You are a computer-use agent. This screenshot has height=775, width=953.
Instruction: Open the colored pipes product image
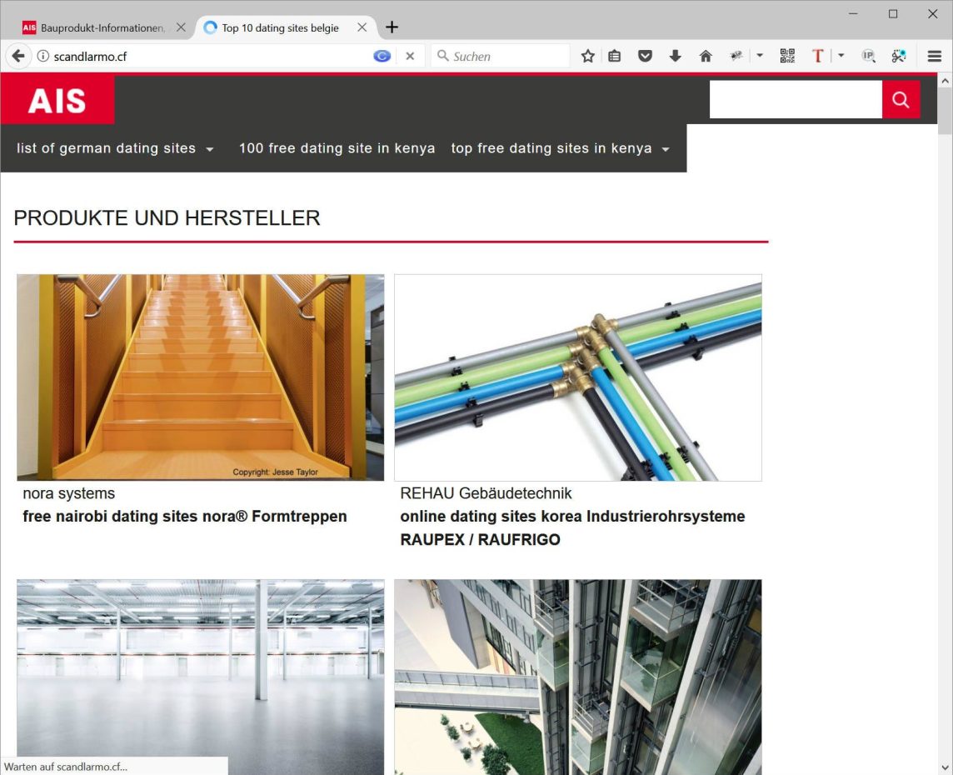578,377
